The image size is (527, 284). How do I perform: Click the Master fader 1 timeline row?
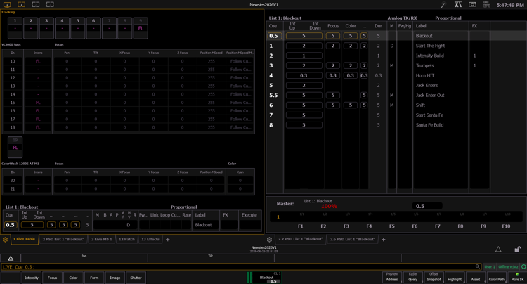point(396,217)
